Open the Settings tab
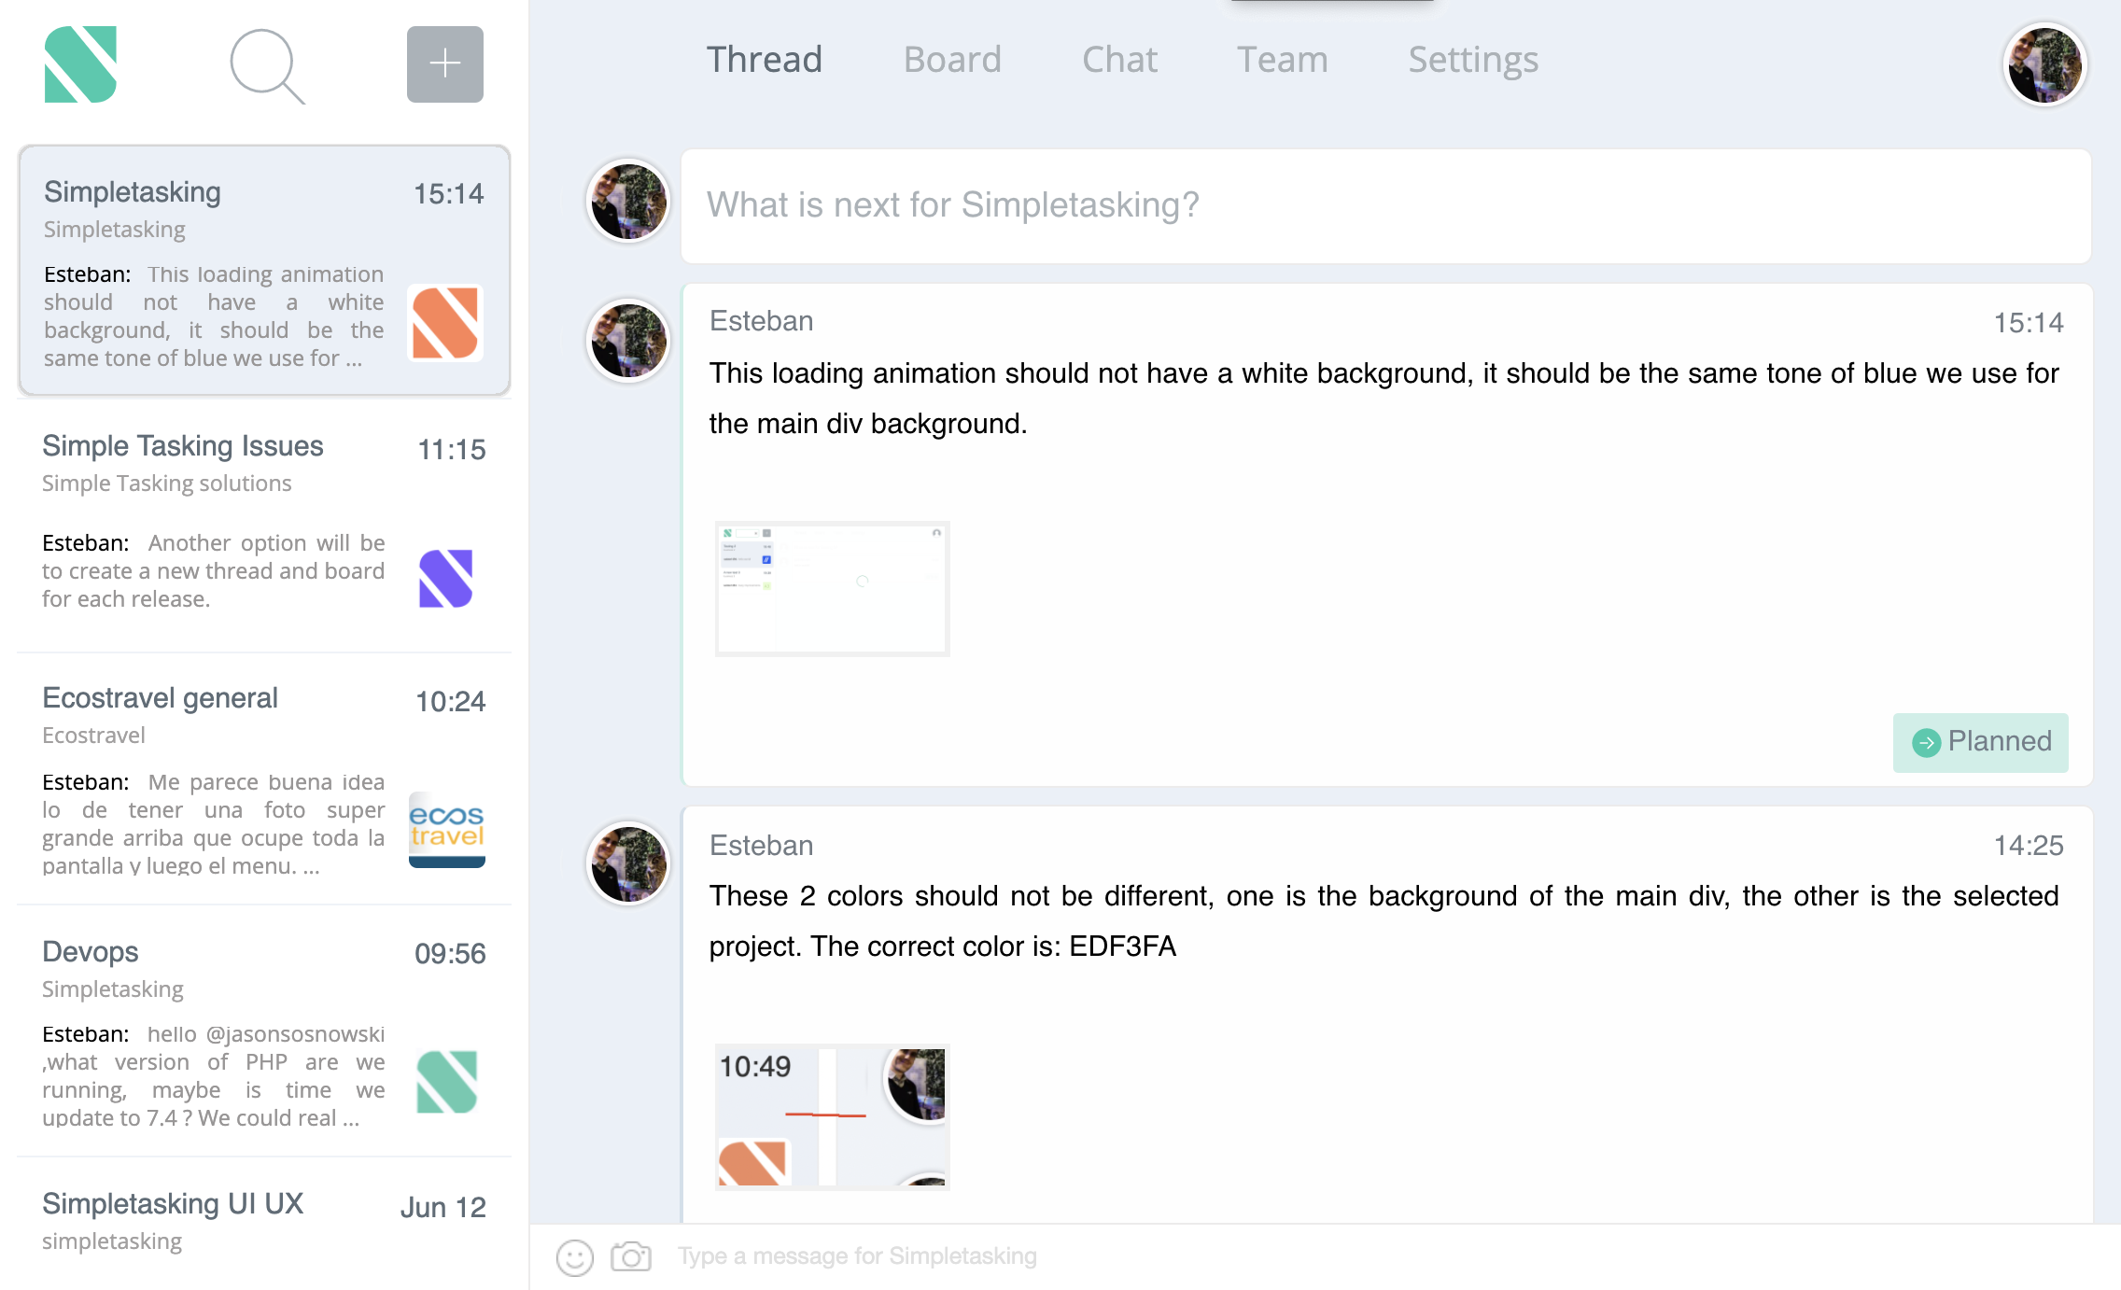Viewport: 2121px width, 1290px height. tap(1473, 61)
